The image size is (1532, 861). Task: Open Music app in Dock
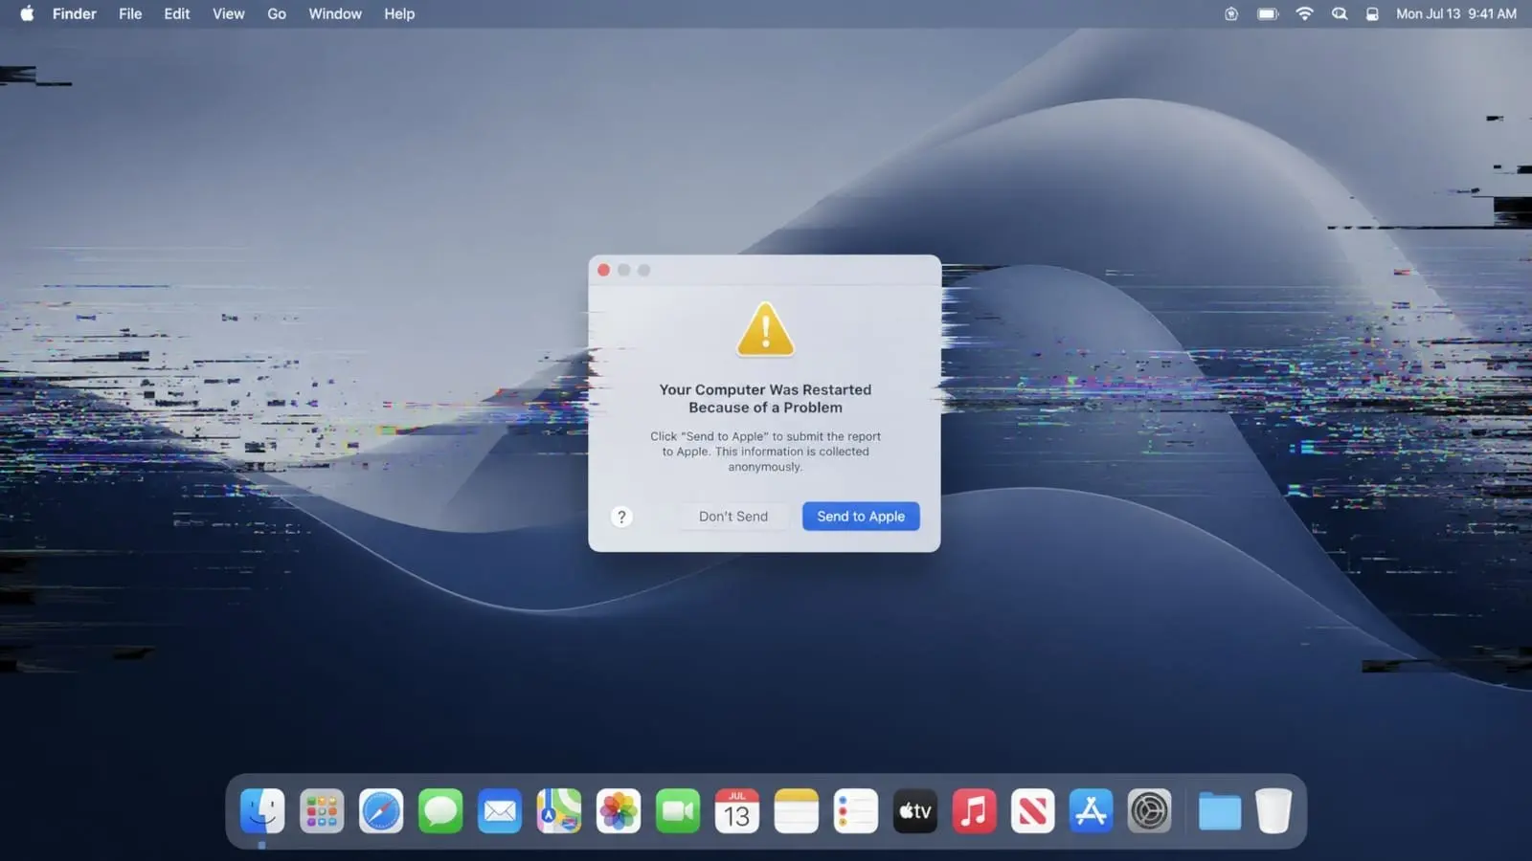pyautogui.click(x=975, y=811)
